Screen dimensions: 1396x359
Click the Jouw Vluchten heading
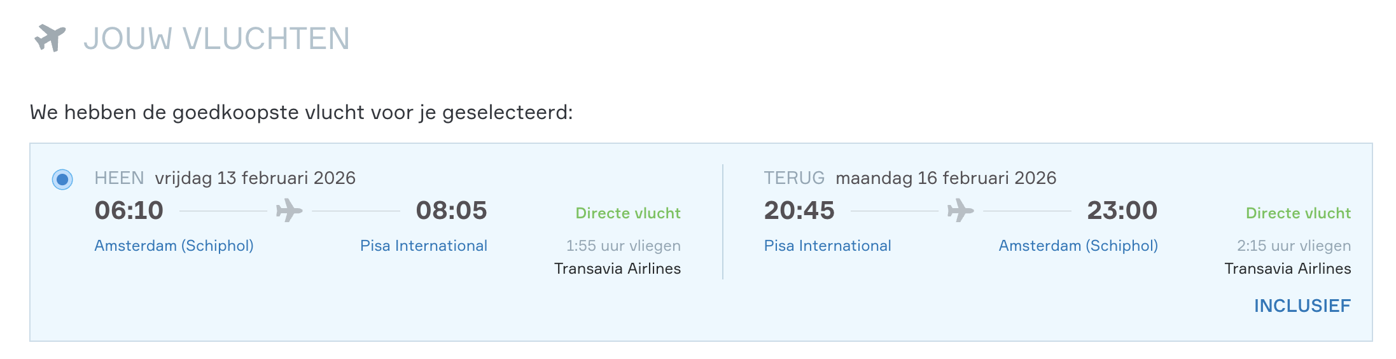216,39
